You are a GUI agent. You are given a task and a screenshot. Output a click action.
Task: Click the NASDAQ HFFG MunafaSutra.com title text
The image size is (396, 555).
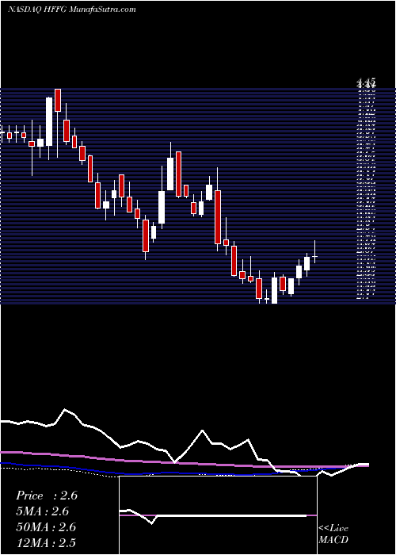pyautogui.click(x=72, y=10)
